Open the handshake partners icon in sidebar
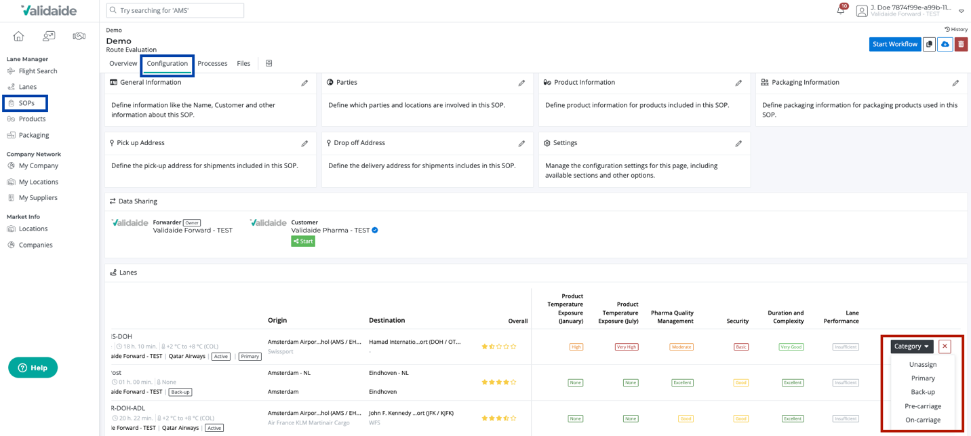This screenshot has height=436, width=971. pos(79,36)
